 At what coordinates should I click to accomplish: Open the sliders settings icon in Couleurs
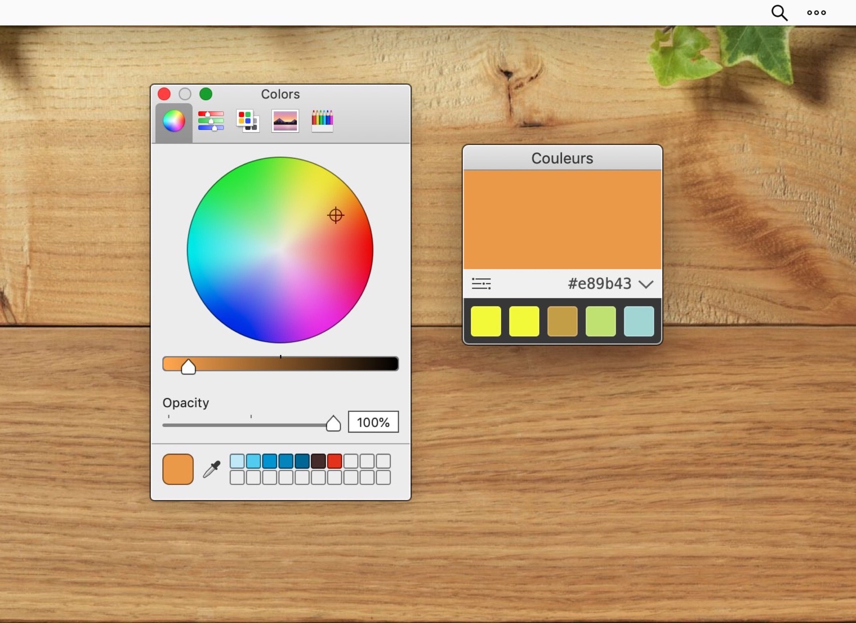tap(481, 284)
